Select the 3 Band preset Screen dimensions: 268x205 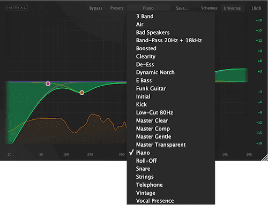[x=170, y=17]
